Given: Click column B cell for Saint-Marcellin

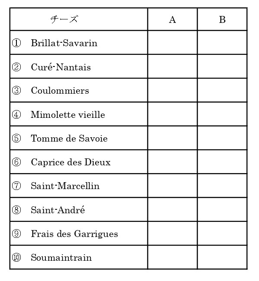Looking at the screenshot, I should [222, 186].
